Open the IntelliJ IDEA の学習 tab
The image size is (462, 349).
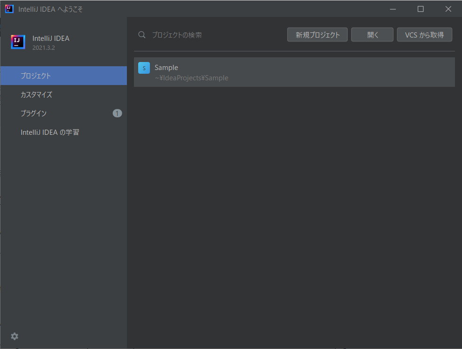[63, 132]
